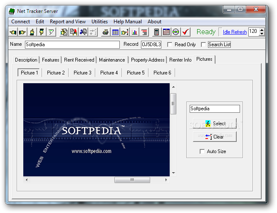
Task: Click the upward-pointing hand toolbar icon
Action: click(x=32, y=32)
